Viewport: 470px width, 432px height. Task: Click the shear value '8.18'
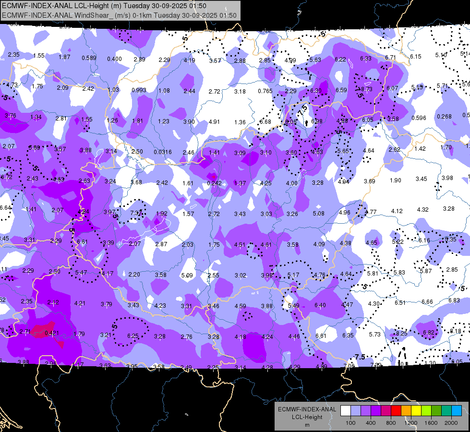pyautogui.click(x=456, y=331)
